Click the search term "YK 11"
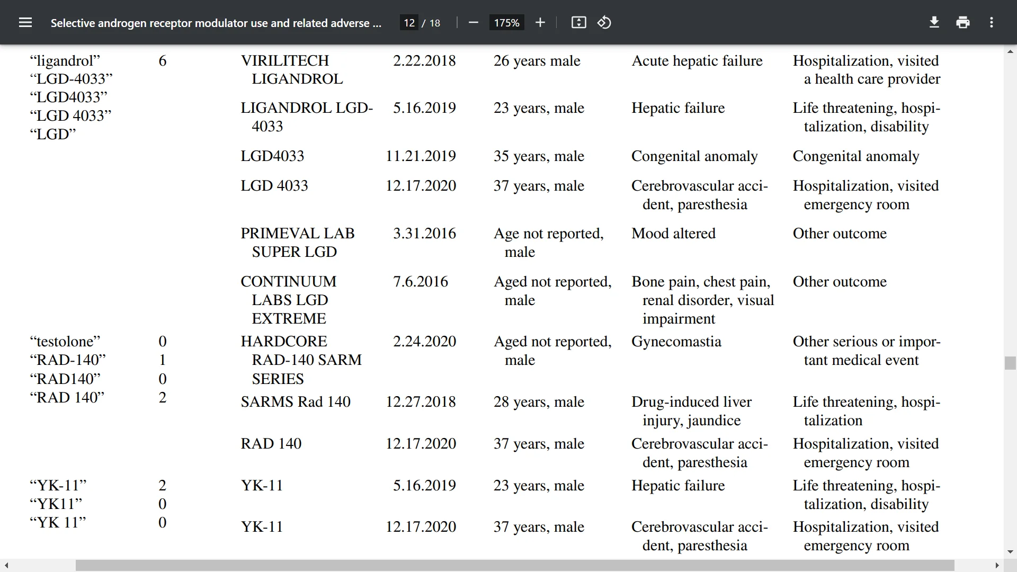The image size is (1017, 572). click(58, 523)
